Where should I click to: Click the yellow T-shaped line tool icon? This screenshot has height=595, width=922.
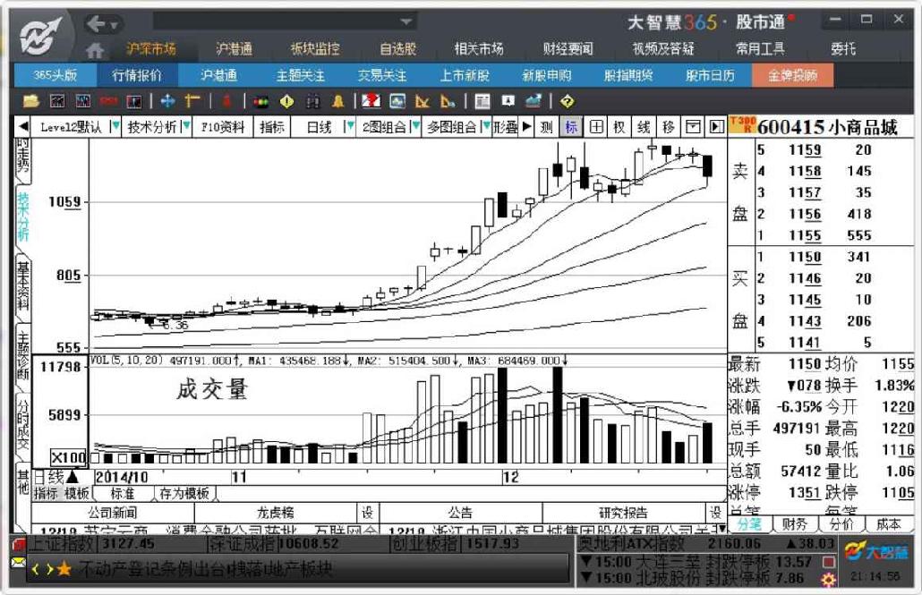(x=192, y=102)
